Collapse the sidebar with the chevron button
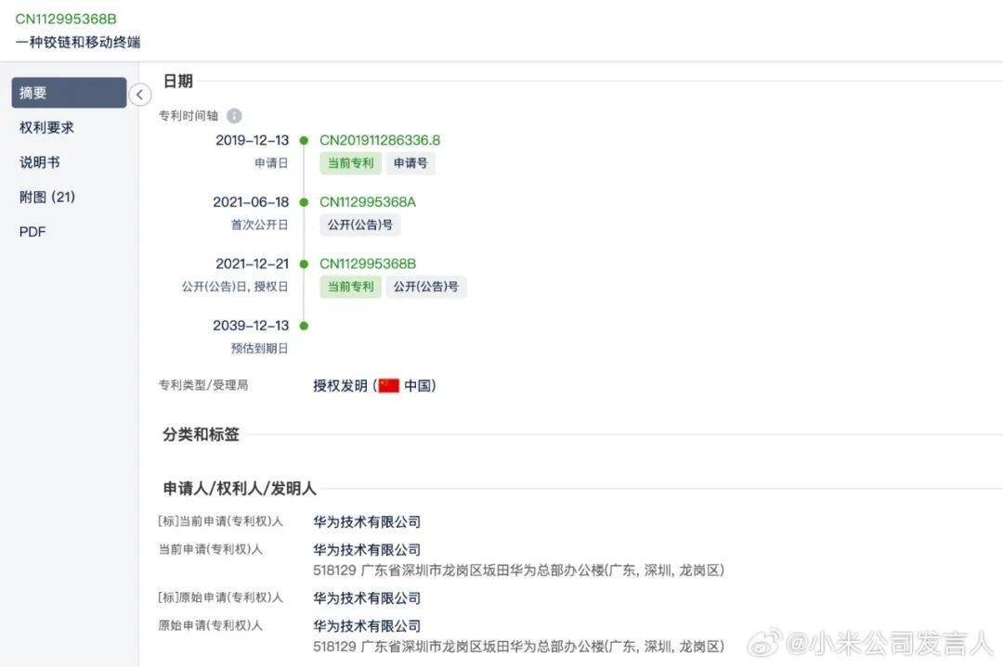The image size is (1003, 667). (x=139, y=95)
